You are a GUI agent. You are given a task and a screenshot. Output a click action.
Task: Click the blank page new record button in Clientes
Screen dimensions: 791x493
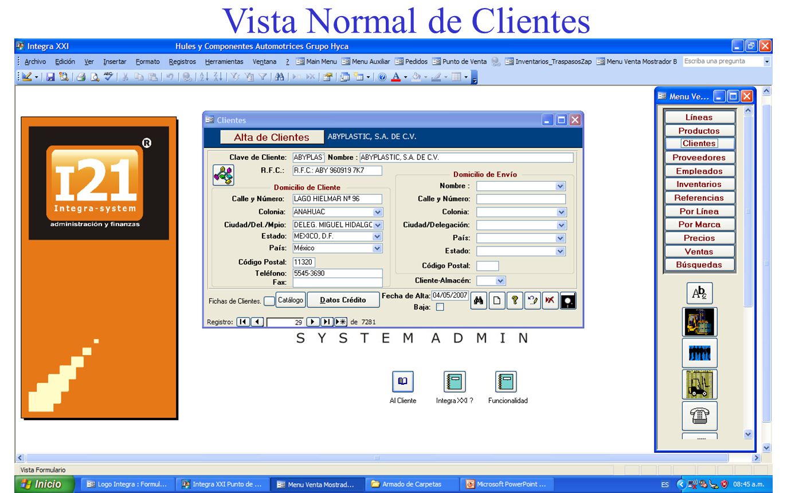496,300
